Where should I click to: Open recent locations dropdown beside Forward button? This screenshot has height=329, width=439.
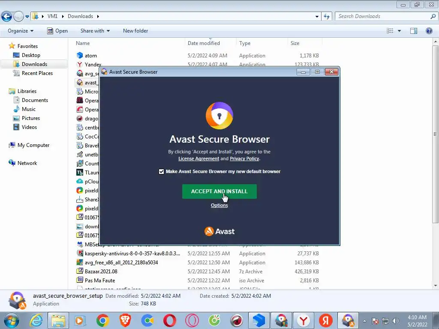tap(27, 17)
